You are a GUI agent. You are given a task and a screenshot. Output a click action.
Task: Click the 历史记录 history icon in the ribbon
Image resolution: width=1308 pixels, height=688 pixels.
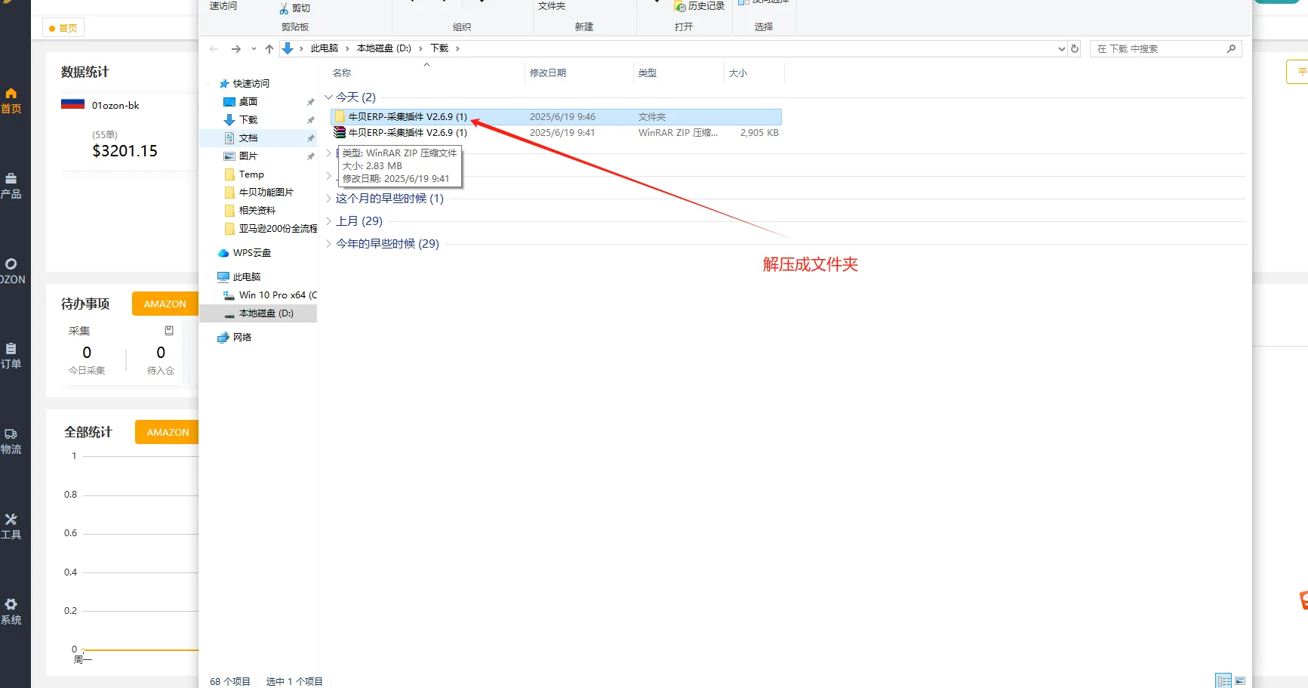(x=680, y=6)
